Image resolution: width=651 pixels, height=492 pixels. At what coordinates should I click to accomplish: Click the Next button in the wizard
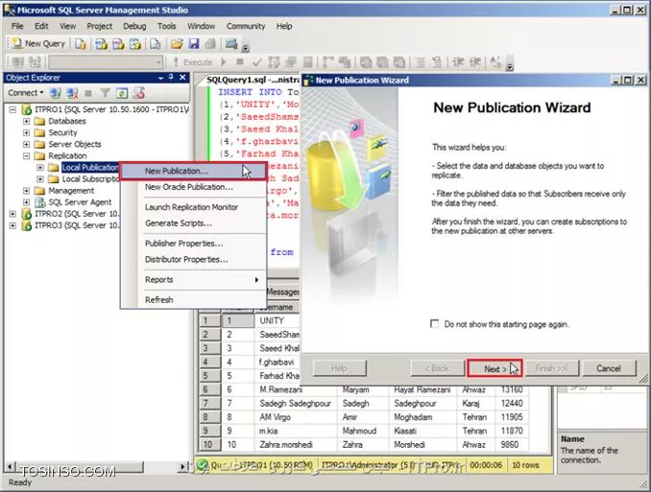494,368
